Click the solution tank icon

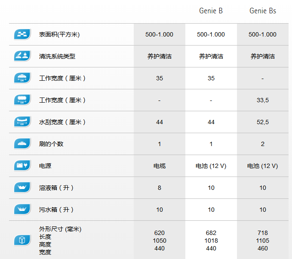(x=22, y=188)
